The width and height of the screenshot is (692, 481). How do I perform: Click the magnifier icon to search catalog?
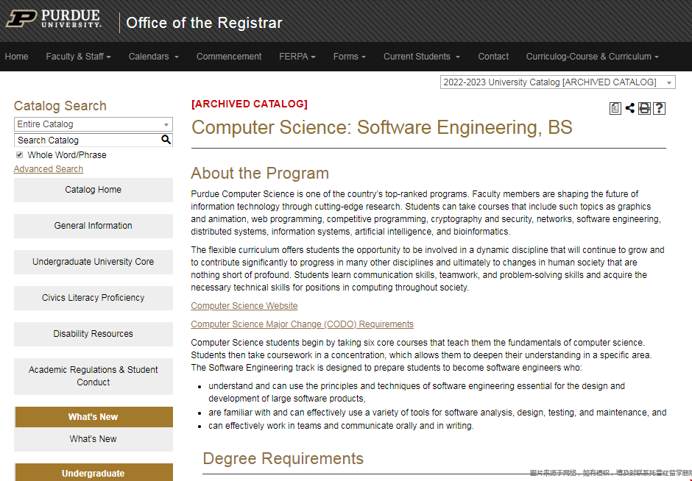(166, 140)
